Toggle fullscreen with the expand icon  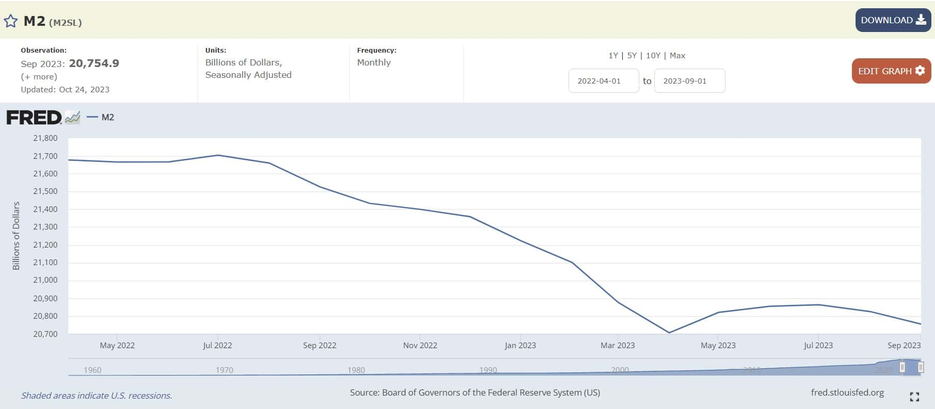(914, 397)
